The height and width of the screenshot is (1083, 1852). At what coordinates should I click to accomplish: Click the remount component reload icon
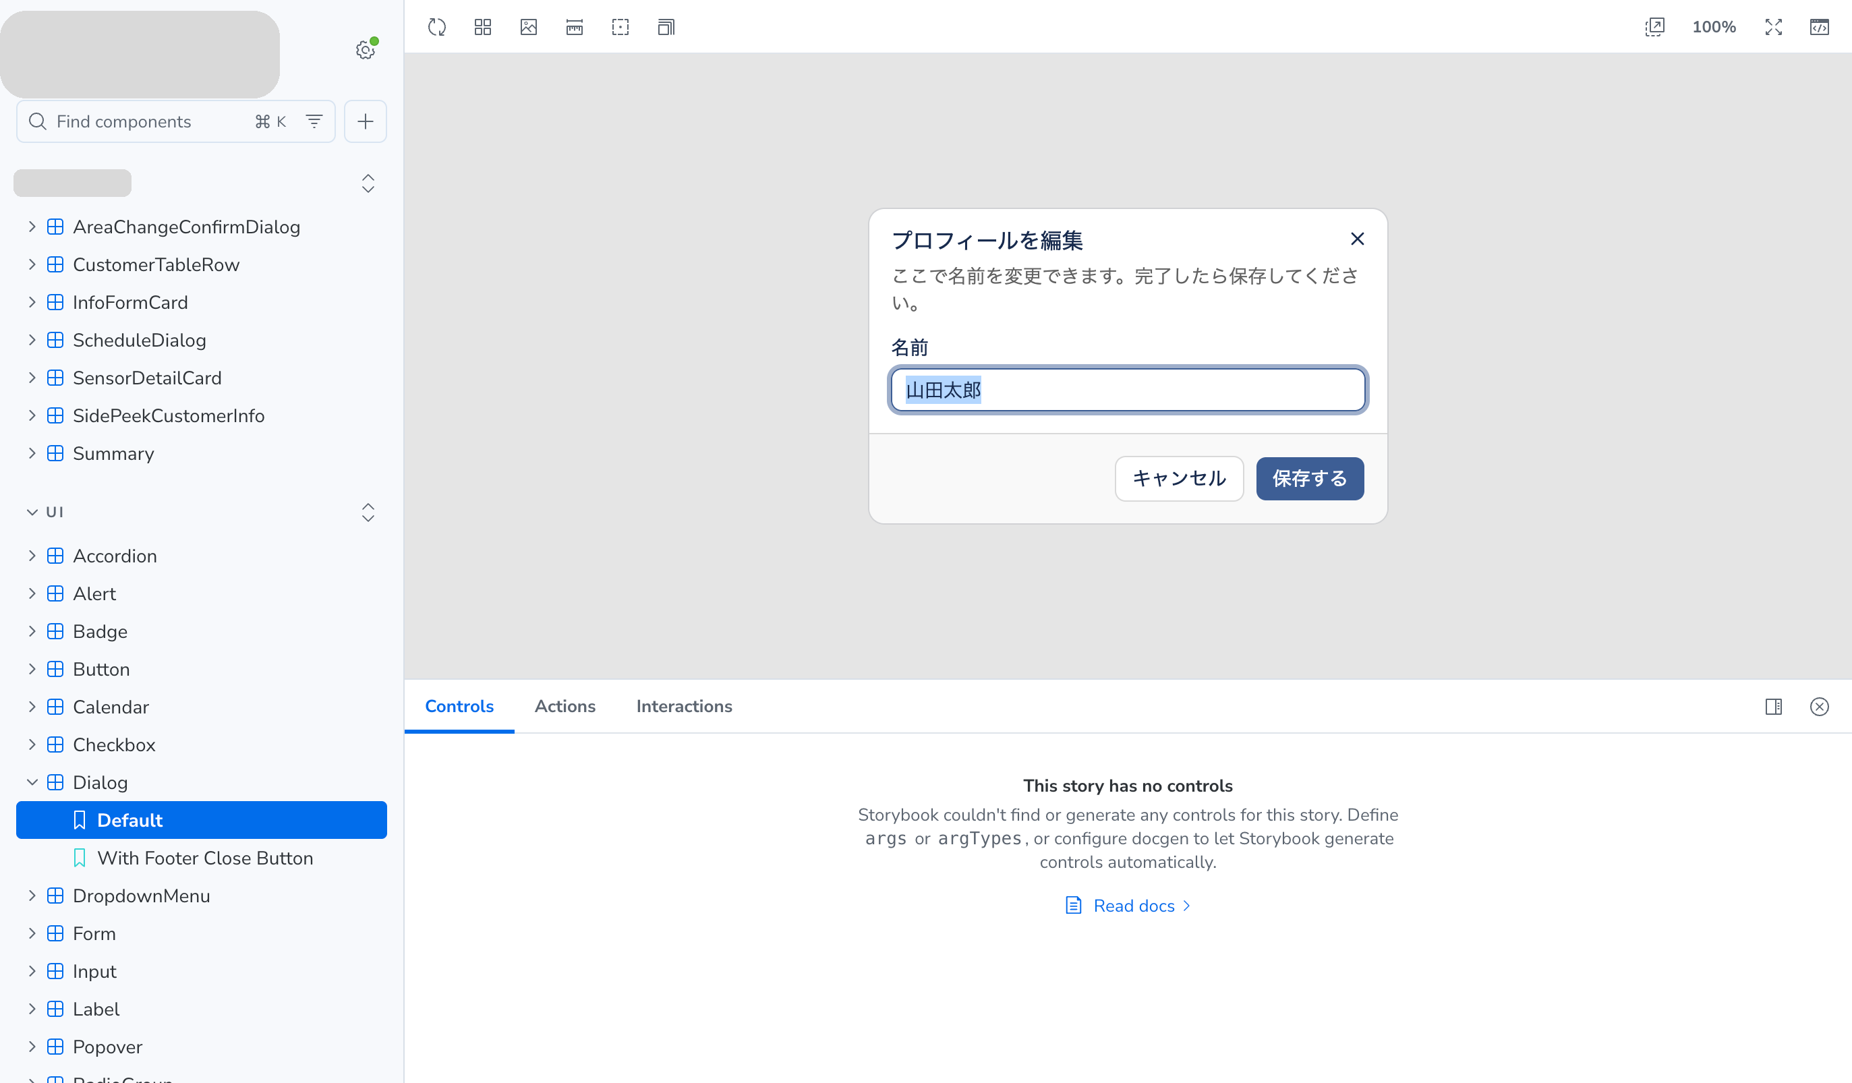(x=437, y=27)
